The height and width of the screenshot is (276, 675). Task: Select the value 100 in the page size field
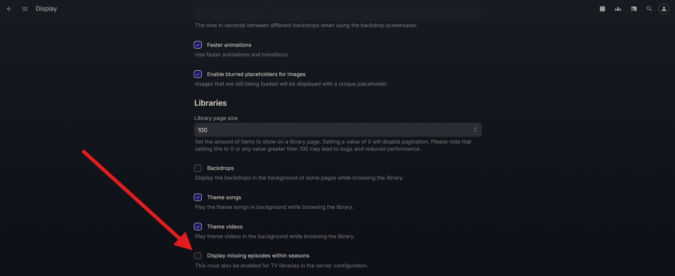pos(202,130)
